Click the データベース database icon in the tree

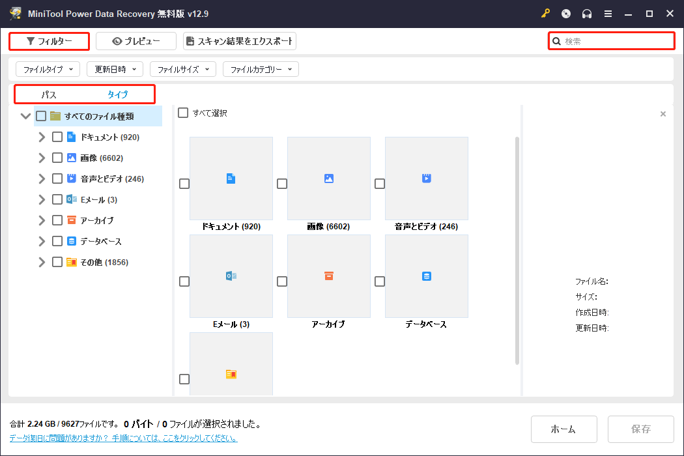tap(72, 241)
